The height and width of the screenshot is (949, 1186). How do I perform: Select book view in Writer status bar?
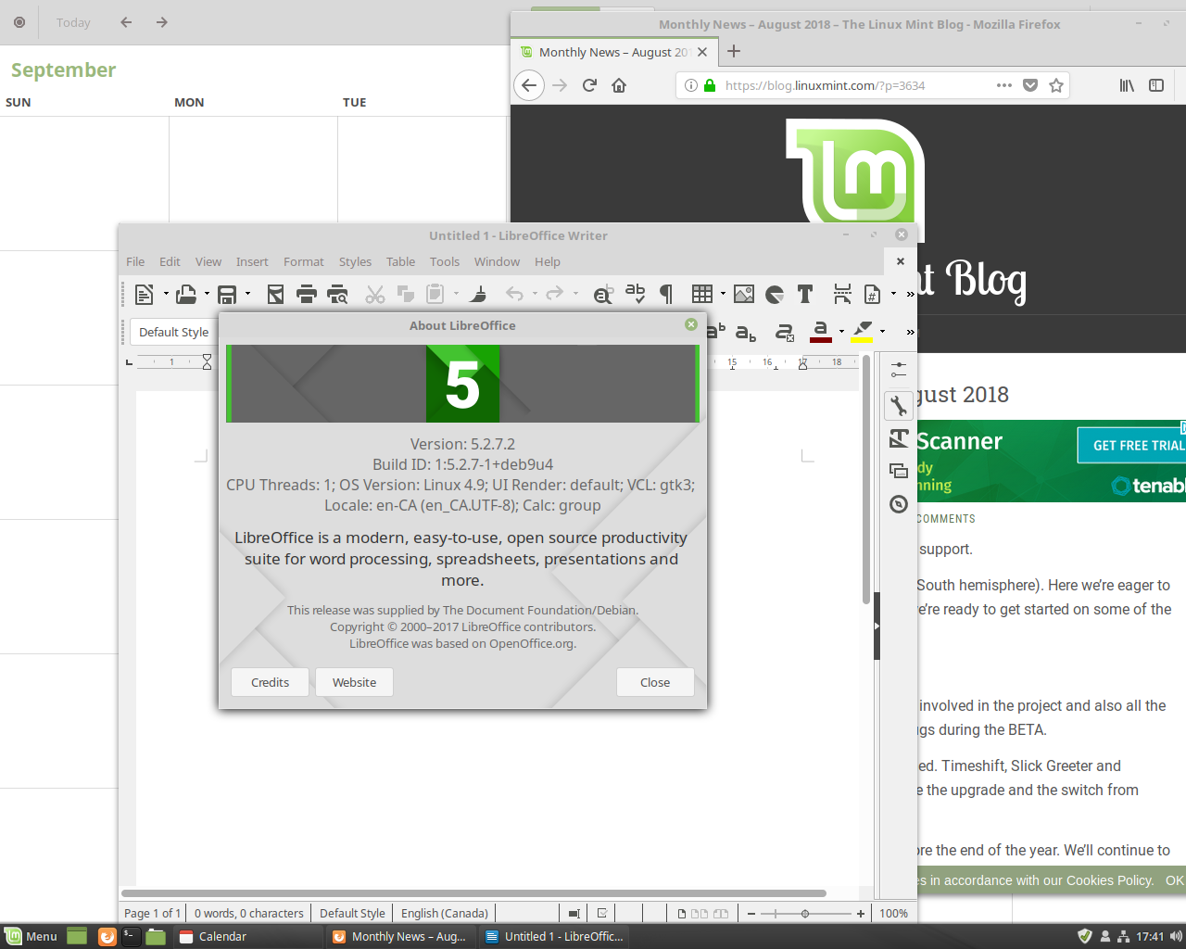[x=720, y=914]
